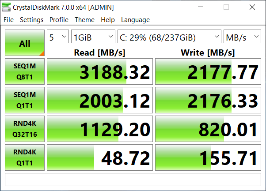Open the Profile menu

pos(59,20)
